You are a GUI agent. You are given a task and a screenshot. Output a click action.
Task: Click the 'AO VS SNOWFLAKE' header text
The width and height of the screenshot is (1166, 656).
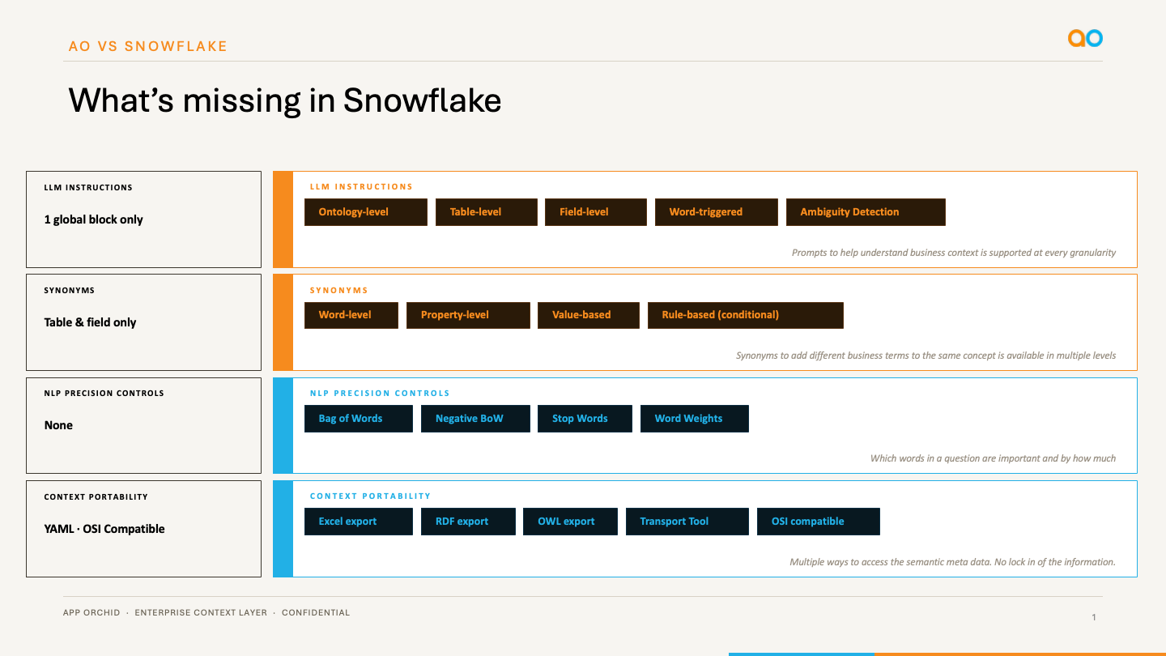148,46
